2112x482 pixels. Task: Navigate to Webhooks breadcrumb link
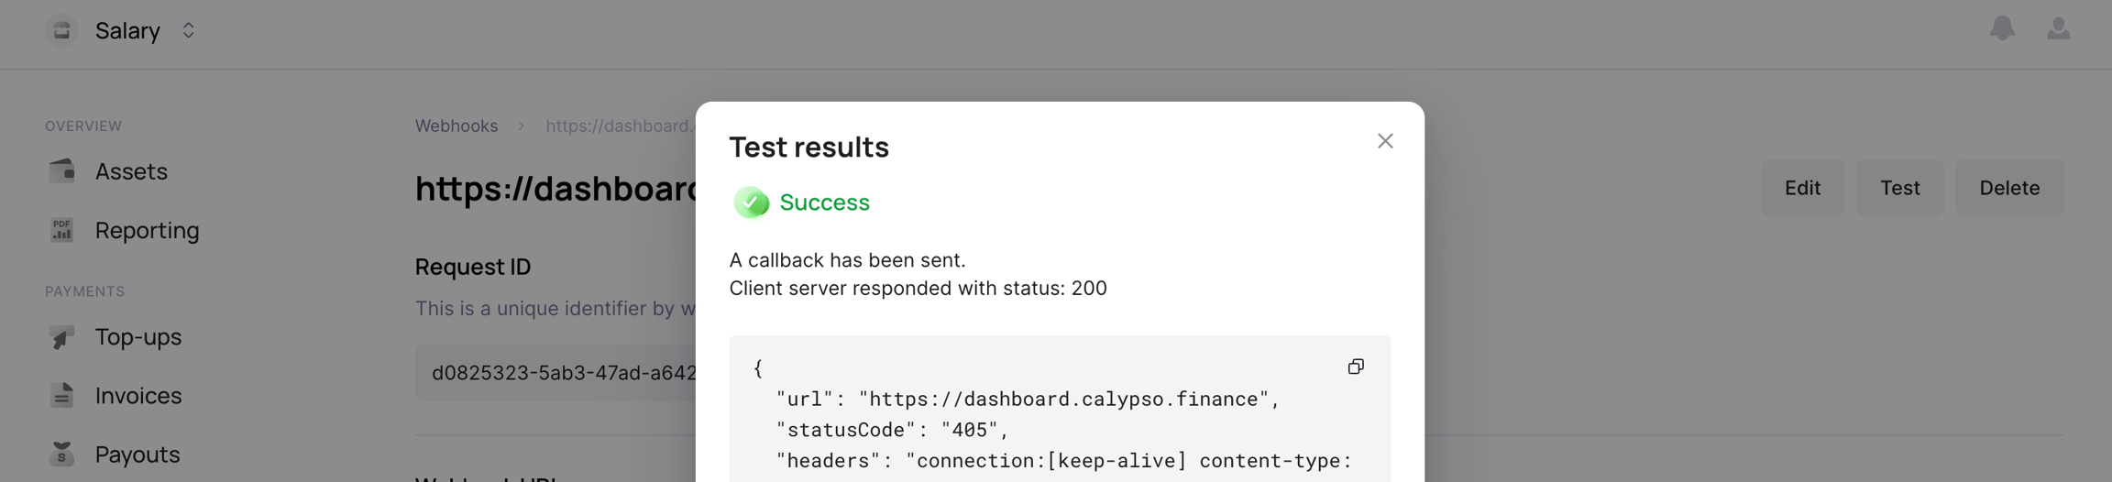click(x=456, y=126)
